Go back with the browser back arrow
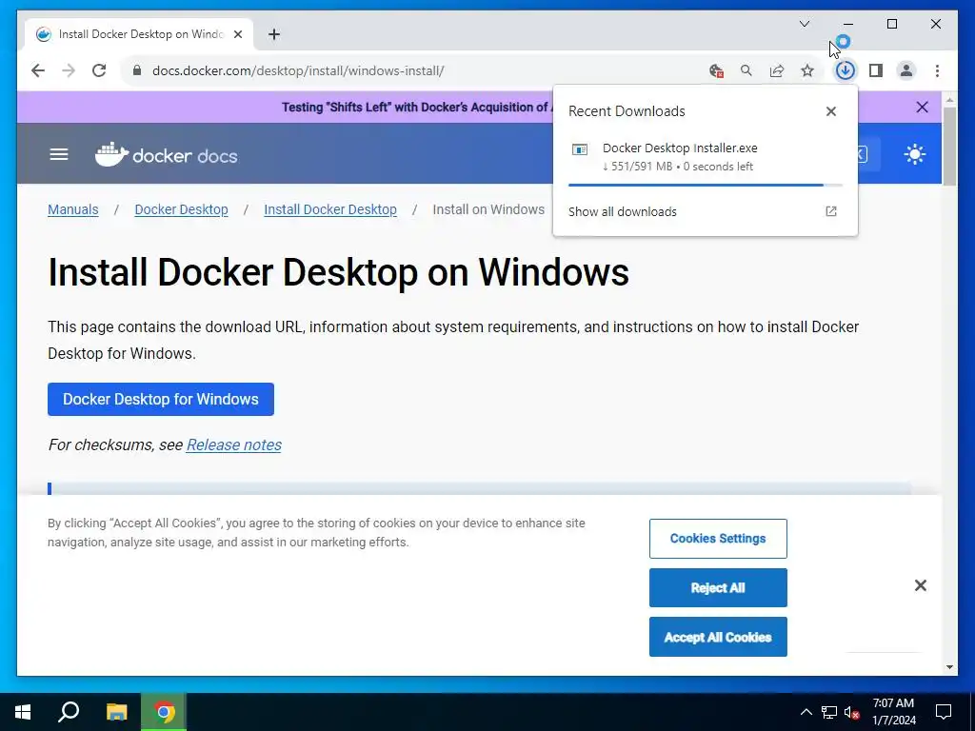 38,70
